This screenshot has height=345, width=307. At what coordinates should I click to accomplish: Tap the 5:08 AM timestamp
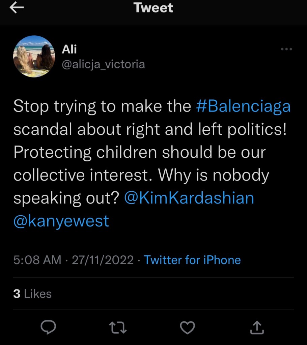tap(37, 260)
